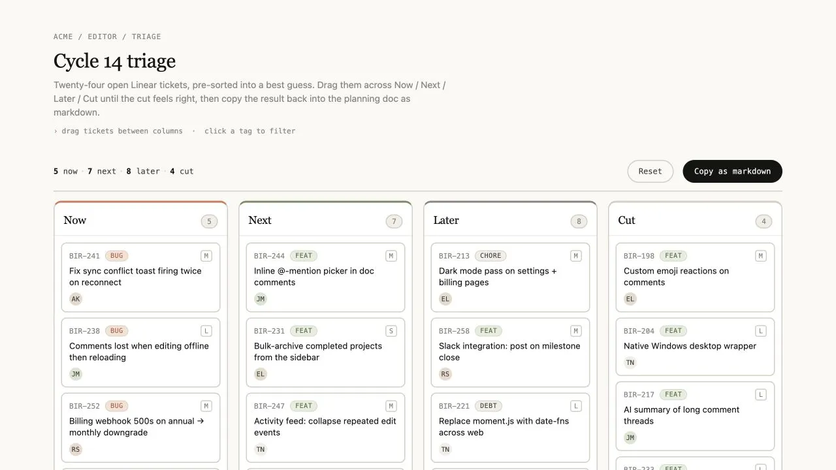
Task: Click the S size badge on BIR-231
Action: click(x=391, y=331)
